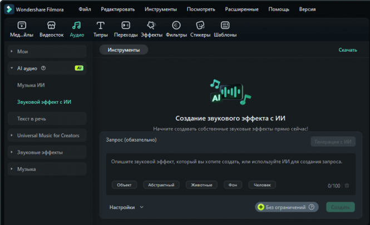Open the Шаблоны templates icon

click(225, 26)
